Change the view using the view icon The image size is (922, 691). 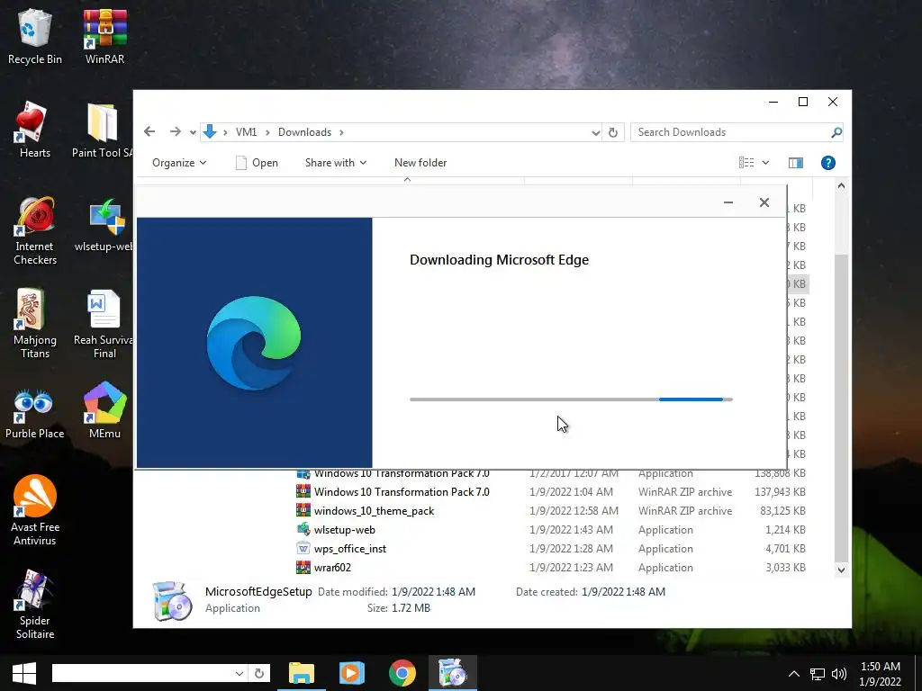(x=746, y=163)
